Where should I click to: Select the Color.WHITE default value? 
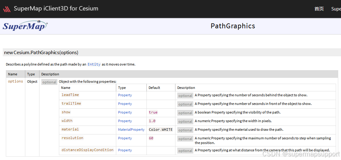click(161, 130)
